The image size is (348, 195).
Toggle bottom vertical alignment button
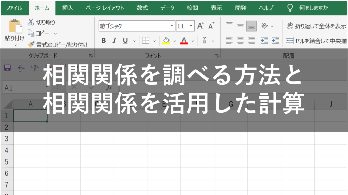(x=251, y=26)
